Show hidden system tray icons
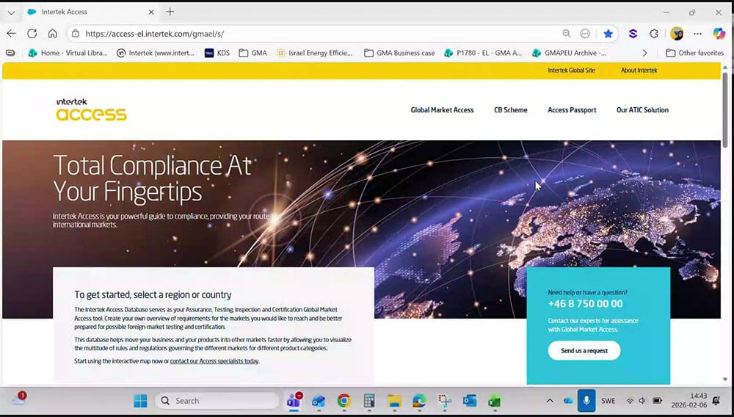 (550, 401)
